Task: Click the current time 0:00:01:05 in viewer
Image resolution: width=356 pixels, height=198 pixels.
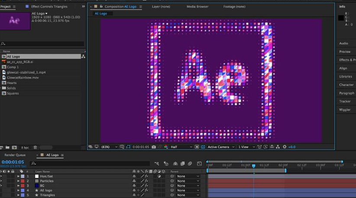Action: tap(141, 147)
